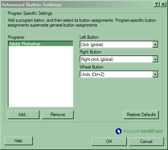Click the IntelliPoint mouse cursor logo icon
Viewport: 168px width, 150px height.
point(119,131)
